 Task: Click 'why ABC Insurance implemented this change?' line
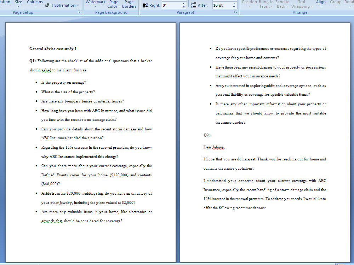point(80,157)
